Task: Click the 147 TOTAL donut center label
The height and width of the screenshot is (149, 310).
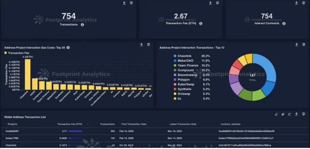Action: point(253,77)
